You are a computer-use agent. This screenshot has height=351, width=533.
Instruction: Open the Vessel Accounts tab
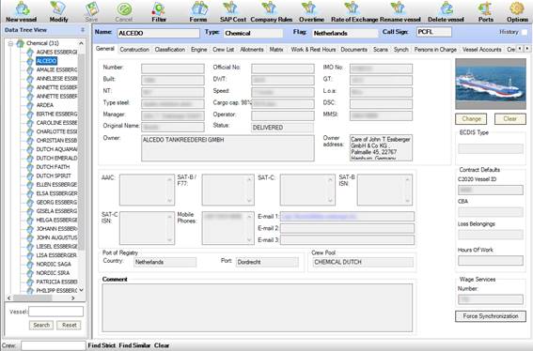pos(481,50)
